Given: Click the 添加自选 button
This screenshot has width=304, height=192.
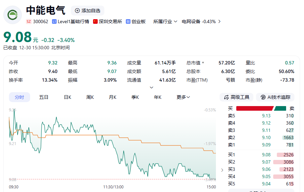Looking at the screenshot, I should click(x=87, y=11).
